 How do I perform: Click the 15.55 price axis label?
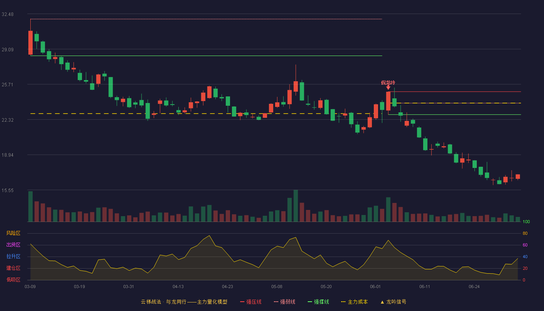7,190
